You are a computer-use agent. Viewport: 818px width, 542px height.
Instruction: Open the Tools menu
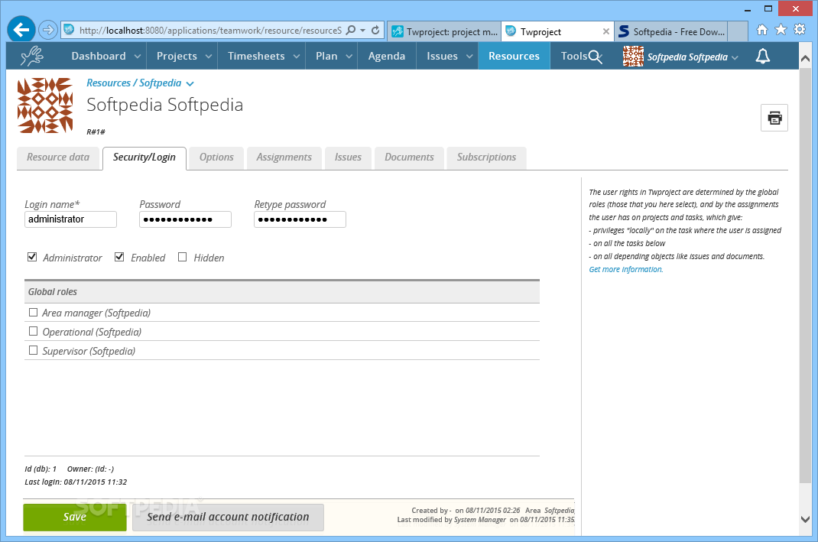pos(574,56)
